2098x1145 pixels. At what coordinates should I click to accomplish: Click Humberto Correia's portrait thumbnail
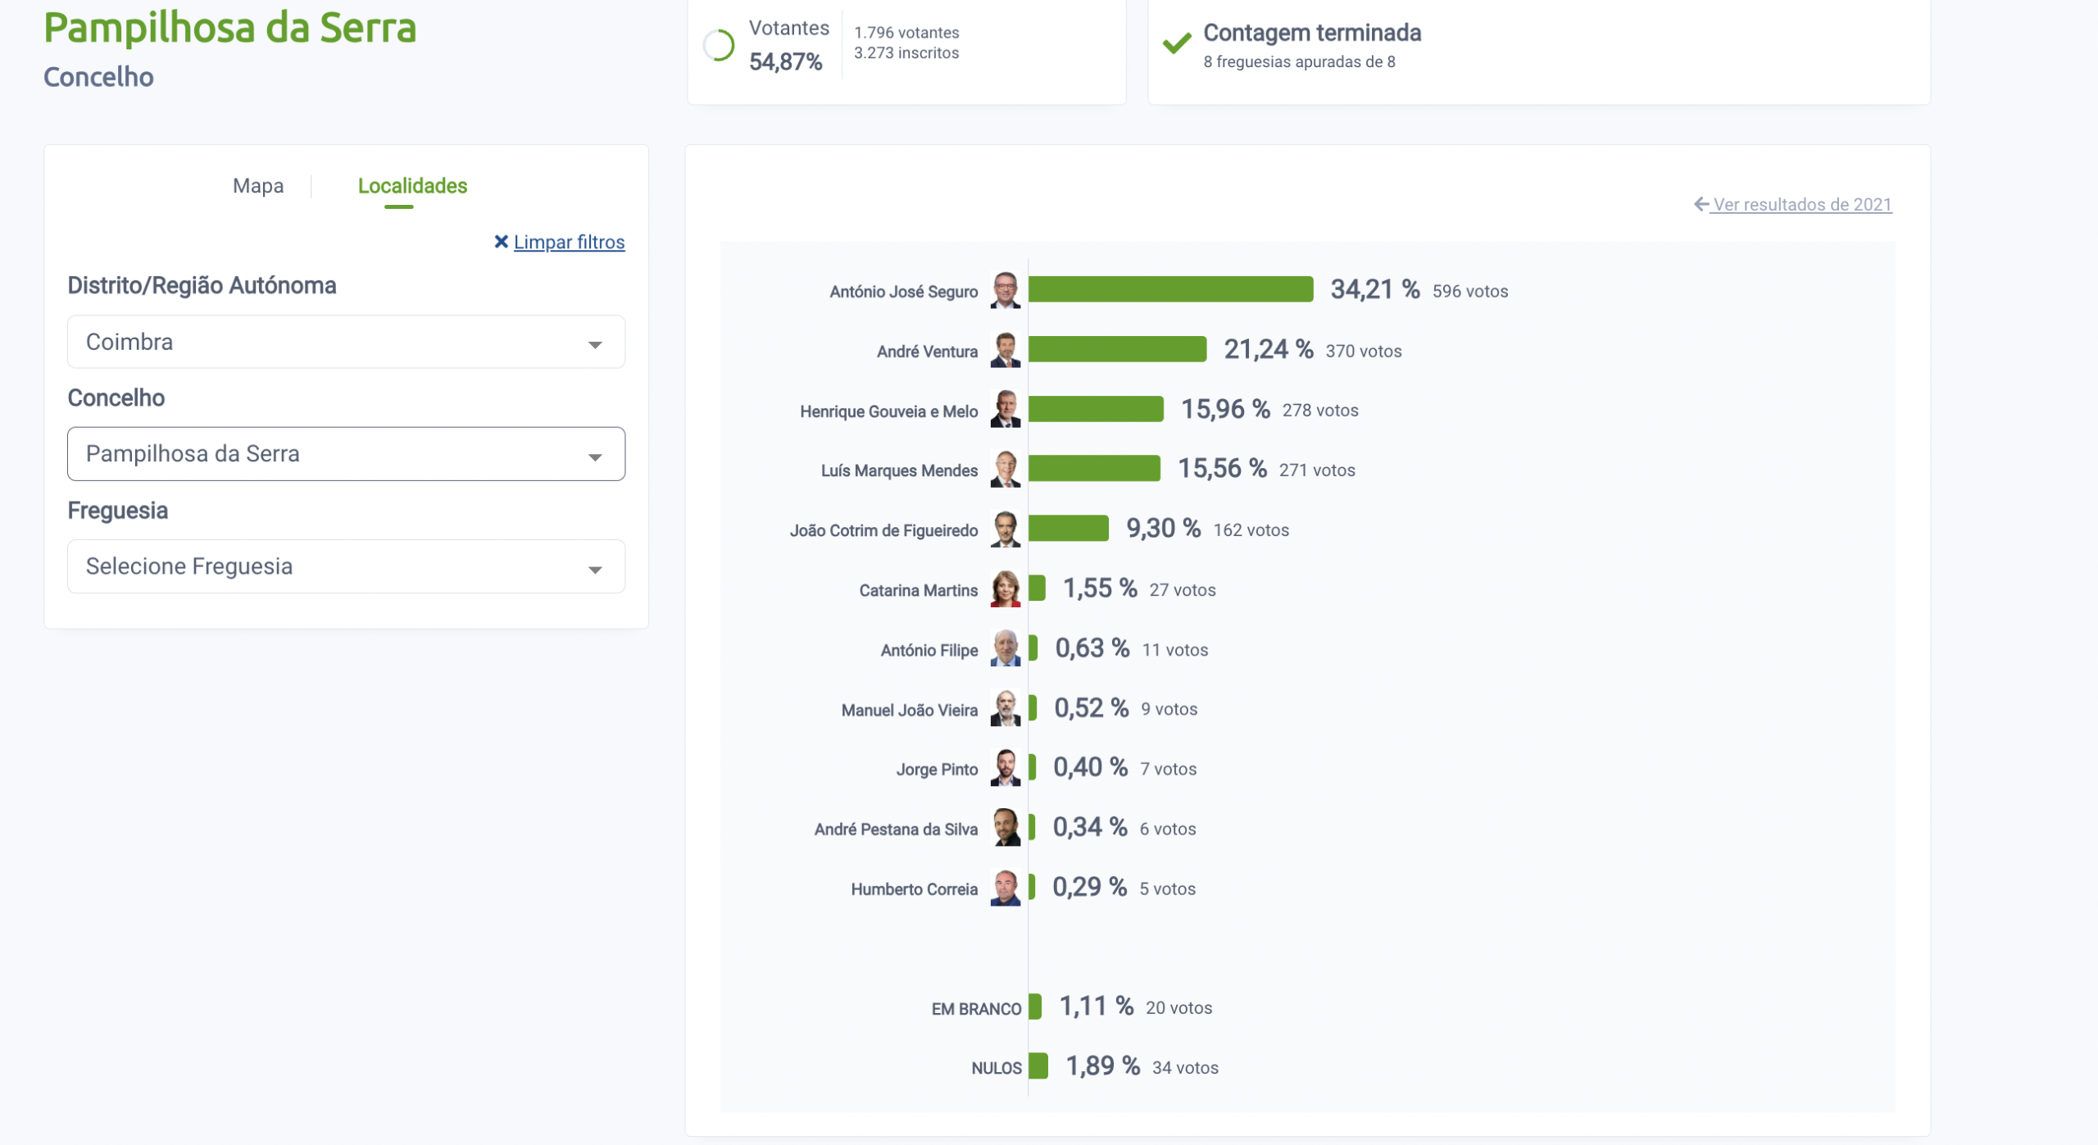1005,888
